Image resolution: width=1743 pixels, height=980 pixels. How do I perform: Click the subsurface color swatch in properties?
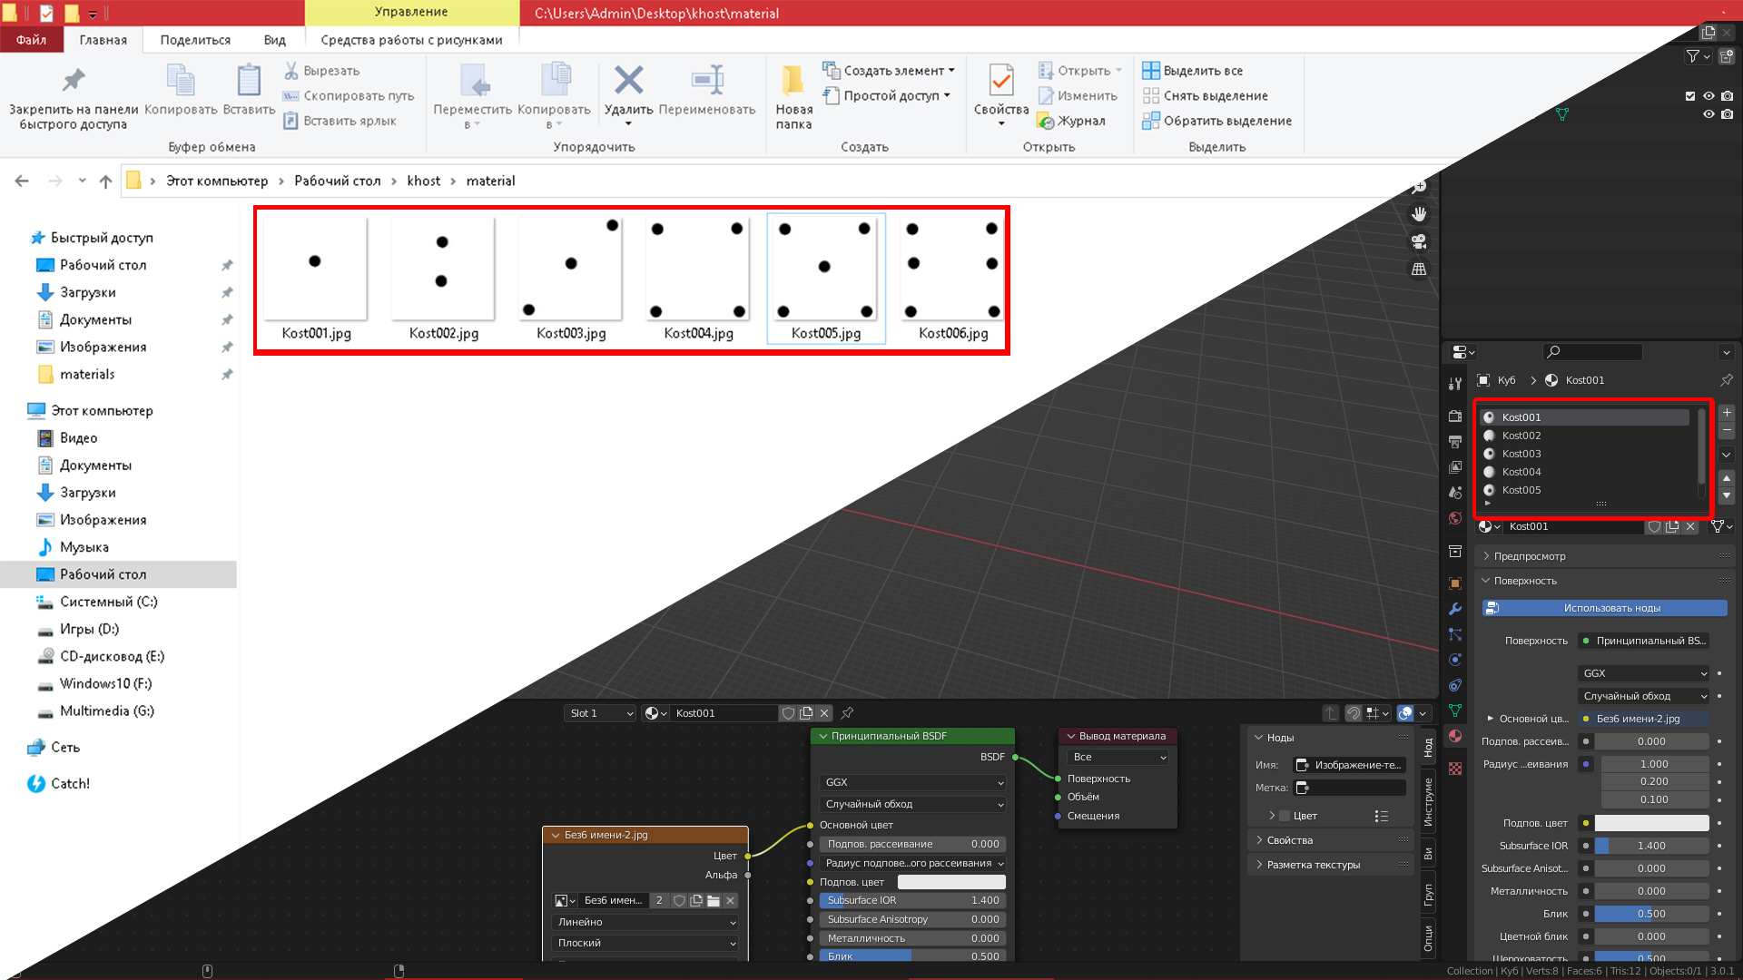click(1651, 823)
